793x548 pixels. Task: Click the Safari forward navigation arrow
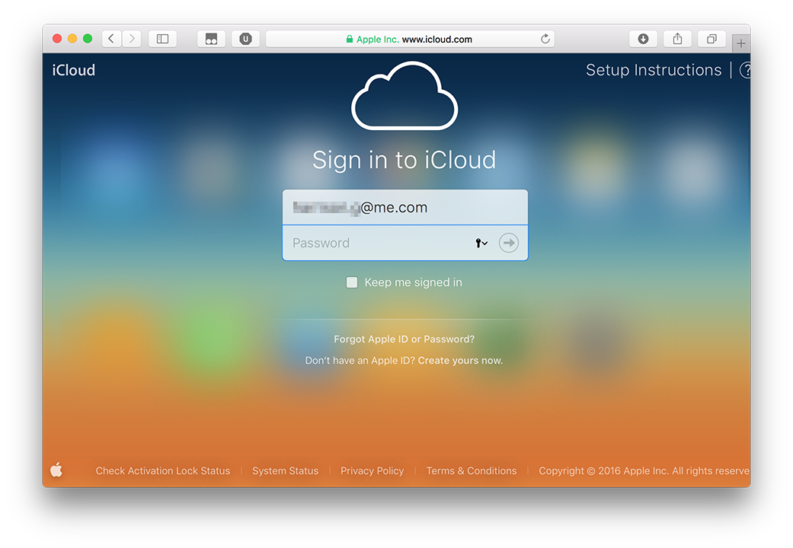click(x=132, y=39)
